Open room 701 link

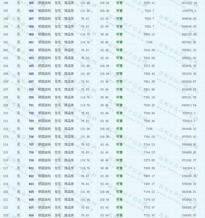click(x=31, y=105)
